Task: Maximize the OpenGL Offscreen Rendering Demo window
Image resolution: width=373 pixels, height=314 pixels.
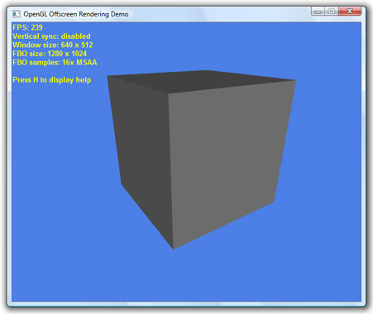Action: pos(332,12)
